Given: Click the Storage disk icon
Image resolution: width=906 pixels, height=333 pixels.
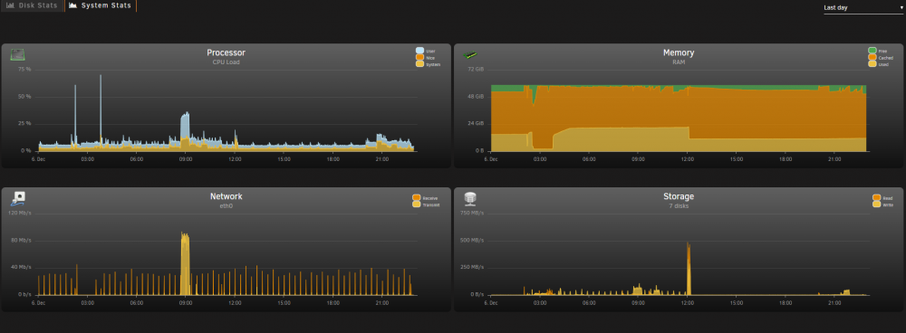Looking at the screenshot, I should click(470, 198).
